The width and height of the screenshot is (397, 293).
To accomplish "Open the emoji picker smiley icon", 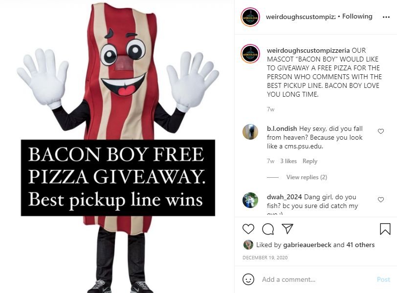I will tap(248, 279).
